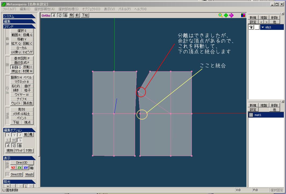Collapse the 編集オプション panel header
The image size is (286, 194).
[x=19, y=130]
